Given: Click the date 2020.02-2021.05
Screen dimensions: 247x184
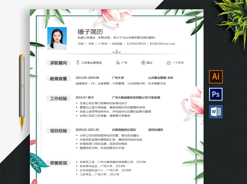Looking at the screenshot, I should coord(87,130).
